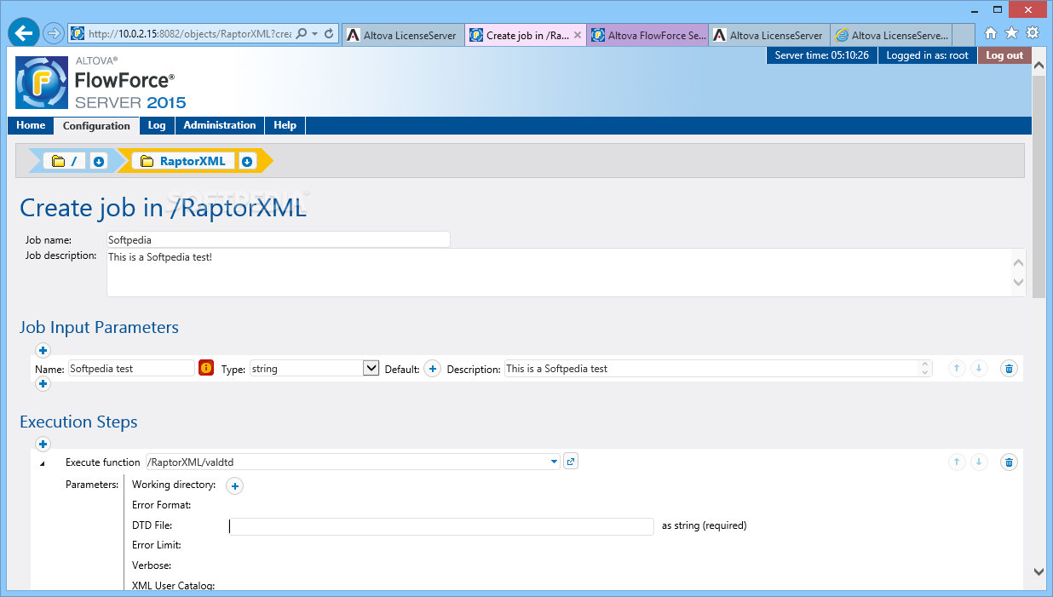Move the Softpedia test parameter up
Viewport: 1053px width, 597px height.
click(957, 368)
